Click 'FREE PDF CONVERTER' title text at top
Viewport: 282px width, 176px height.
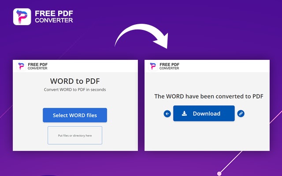[x=54, y=17]
